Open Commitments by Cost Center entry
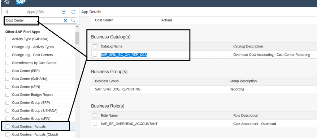317x138 pixels. click(x=34, y=63)
